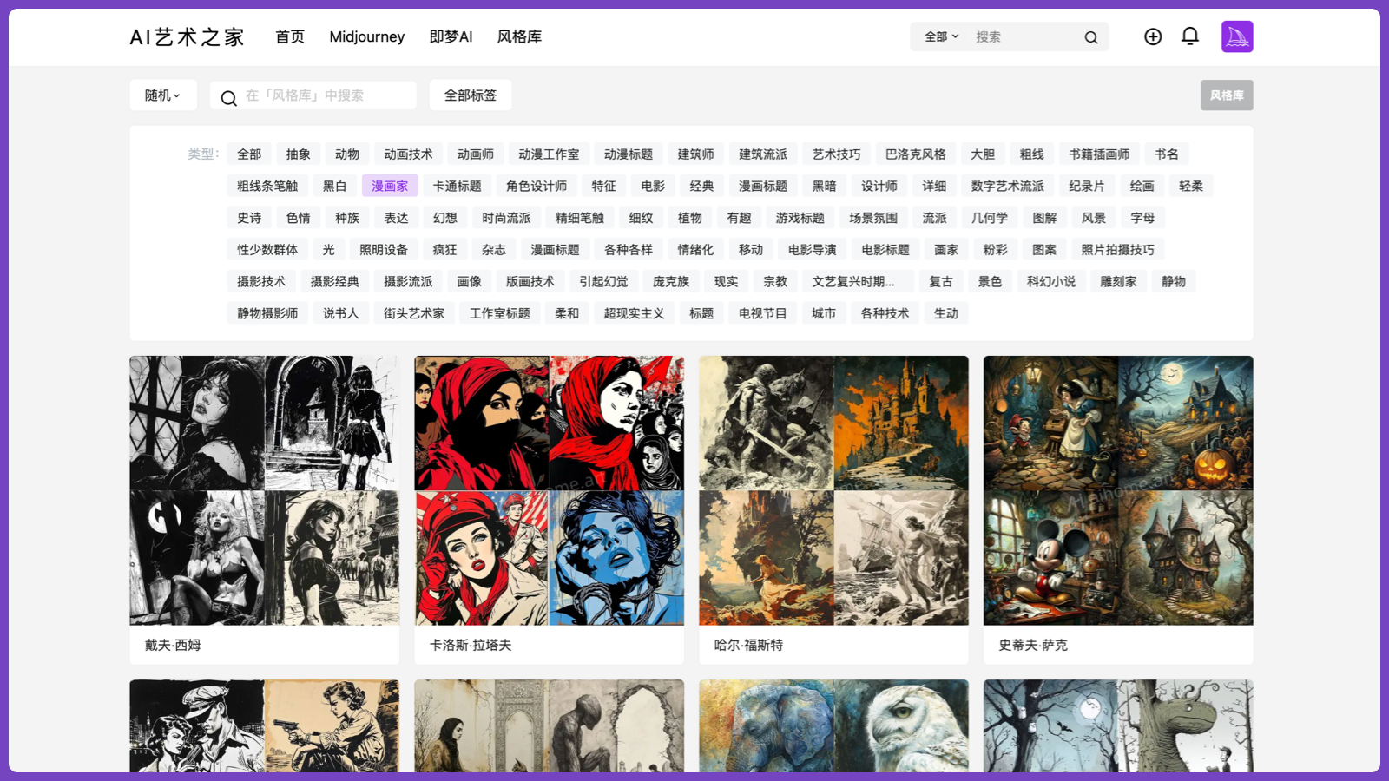
Task: Select the 史诗 tag
Action: [249, 218]
